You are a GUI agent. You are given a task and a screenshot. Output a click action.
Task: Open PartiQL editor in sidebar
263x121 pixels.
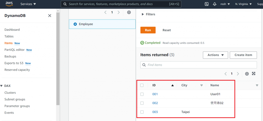pyautogui.click(x=15, y=50)
